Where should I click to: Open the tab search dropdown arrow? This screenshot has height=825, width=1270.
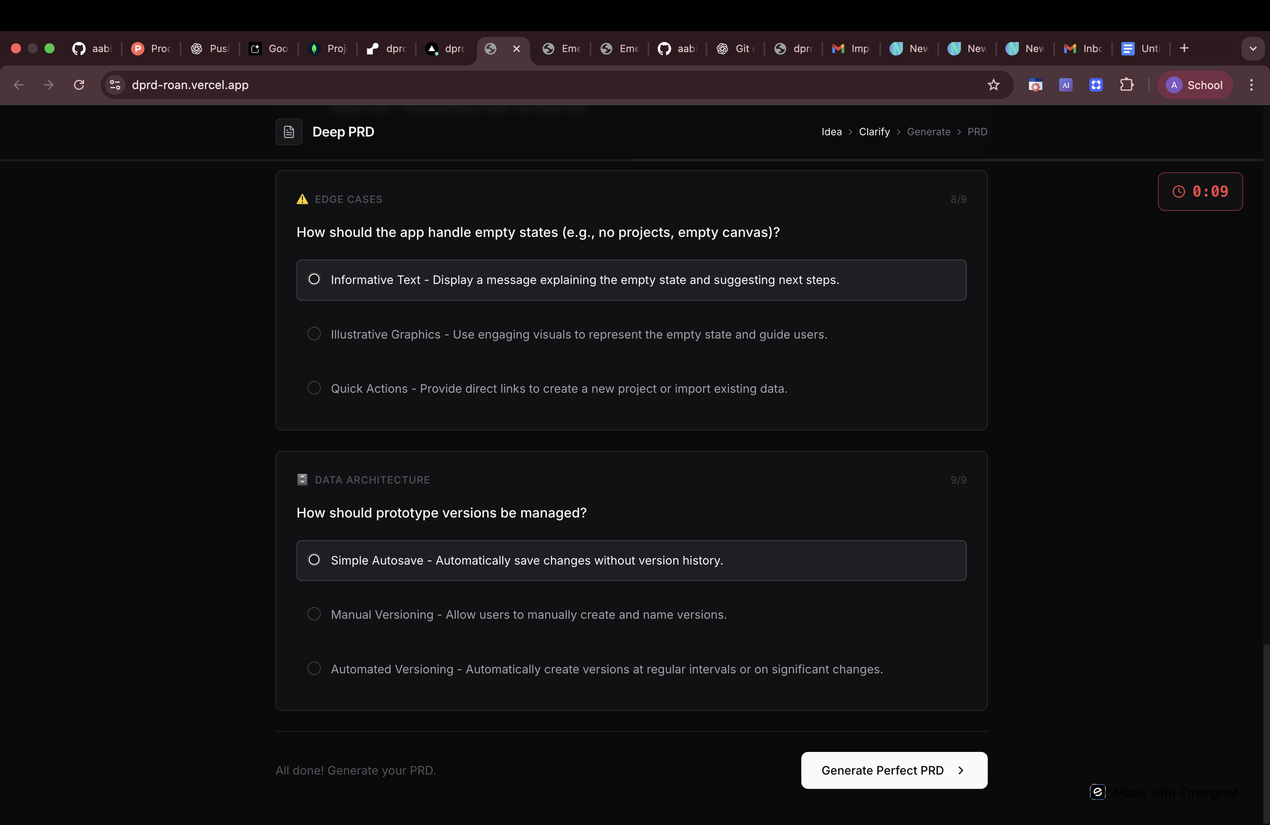coord(1253,48)
